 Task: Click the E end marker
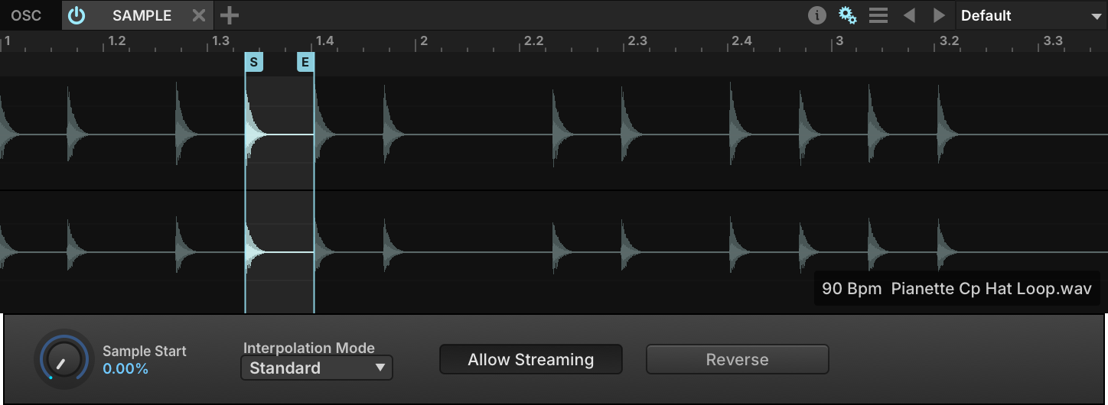[305, 63]
